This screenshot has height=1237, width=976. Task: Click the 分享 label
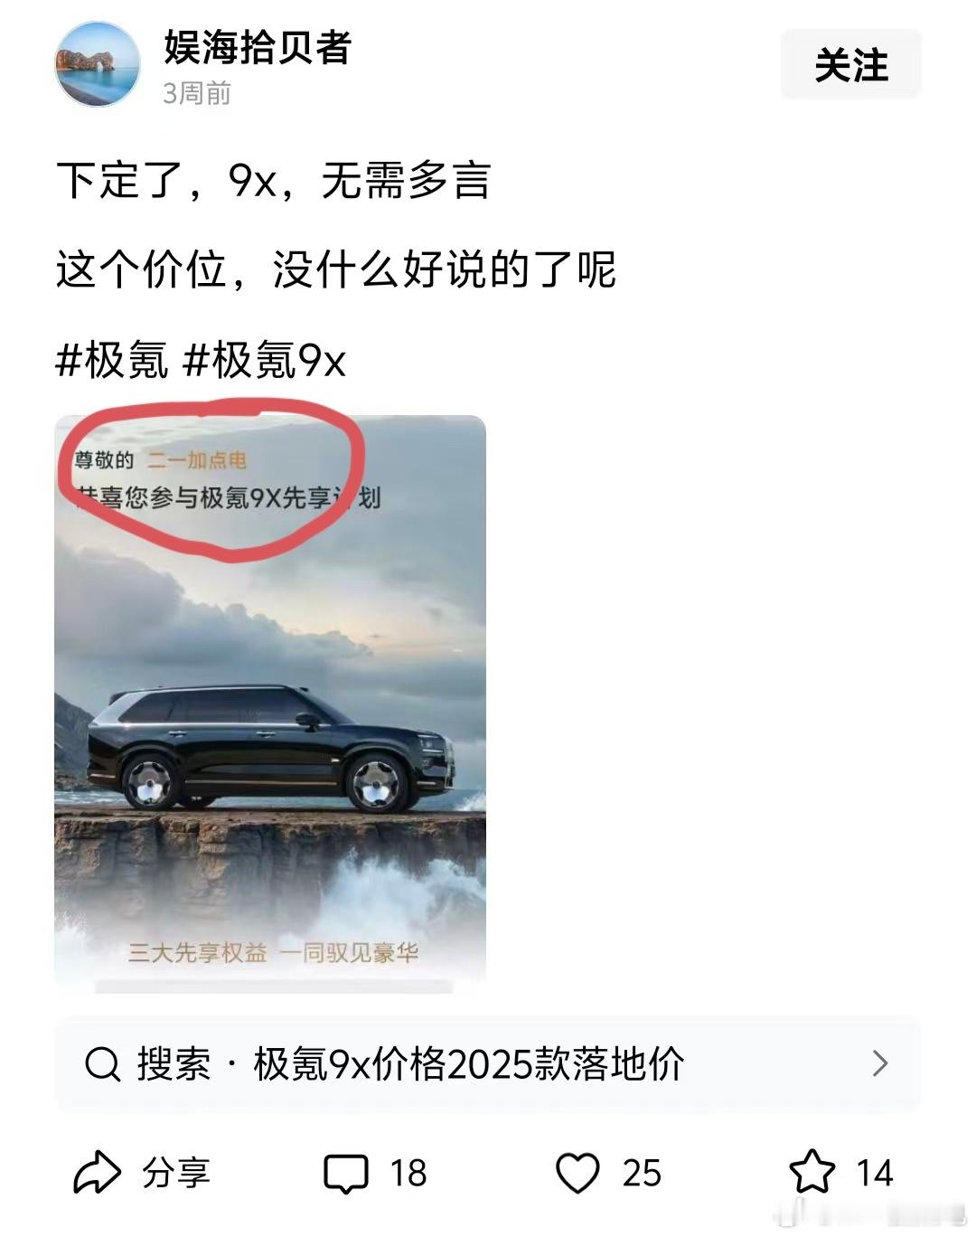176,1173
